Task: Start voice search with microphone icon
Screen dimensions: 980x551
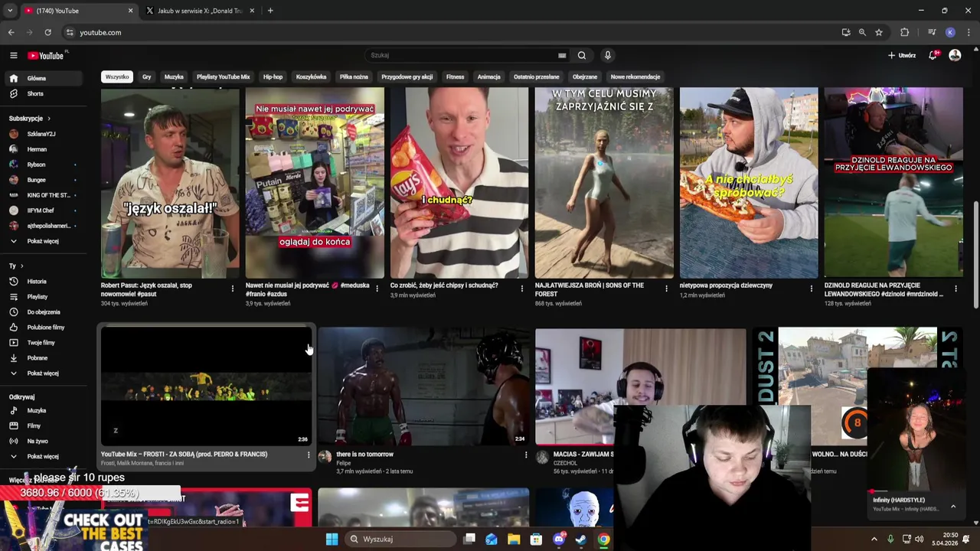Action: [608, 55]
